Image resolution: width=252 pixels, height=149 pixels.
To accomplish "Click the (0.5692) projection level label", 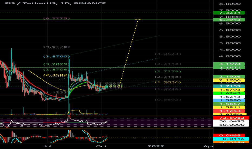I will (168, 100).
